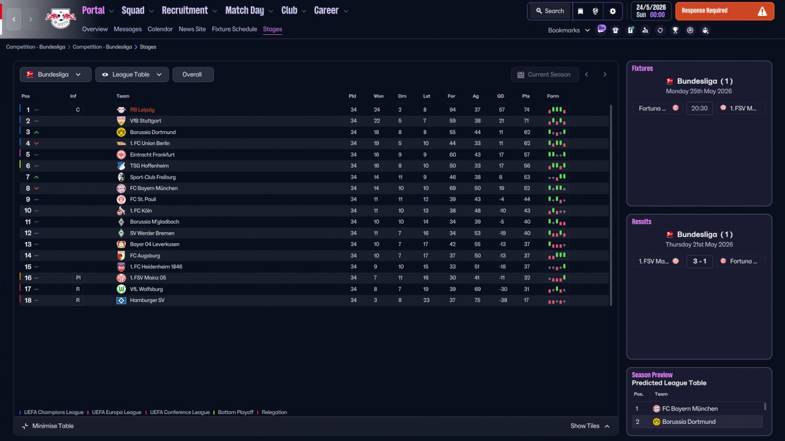The image size is (785, 441).
Task: Click the circular arrows icon in bookmarks bar
Action: [x=660, y=30]
